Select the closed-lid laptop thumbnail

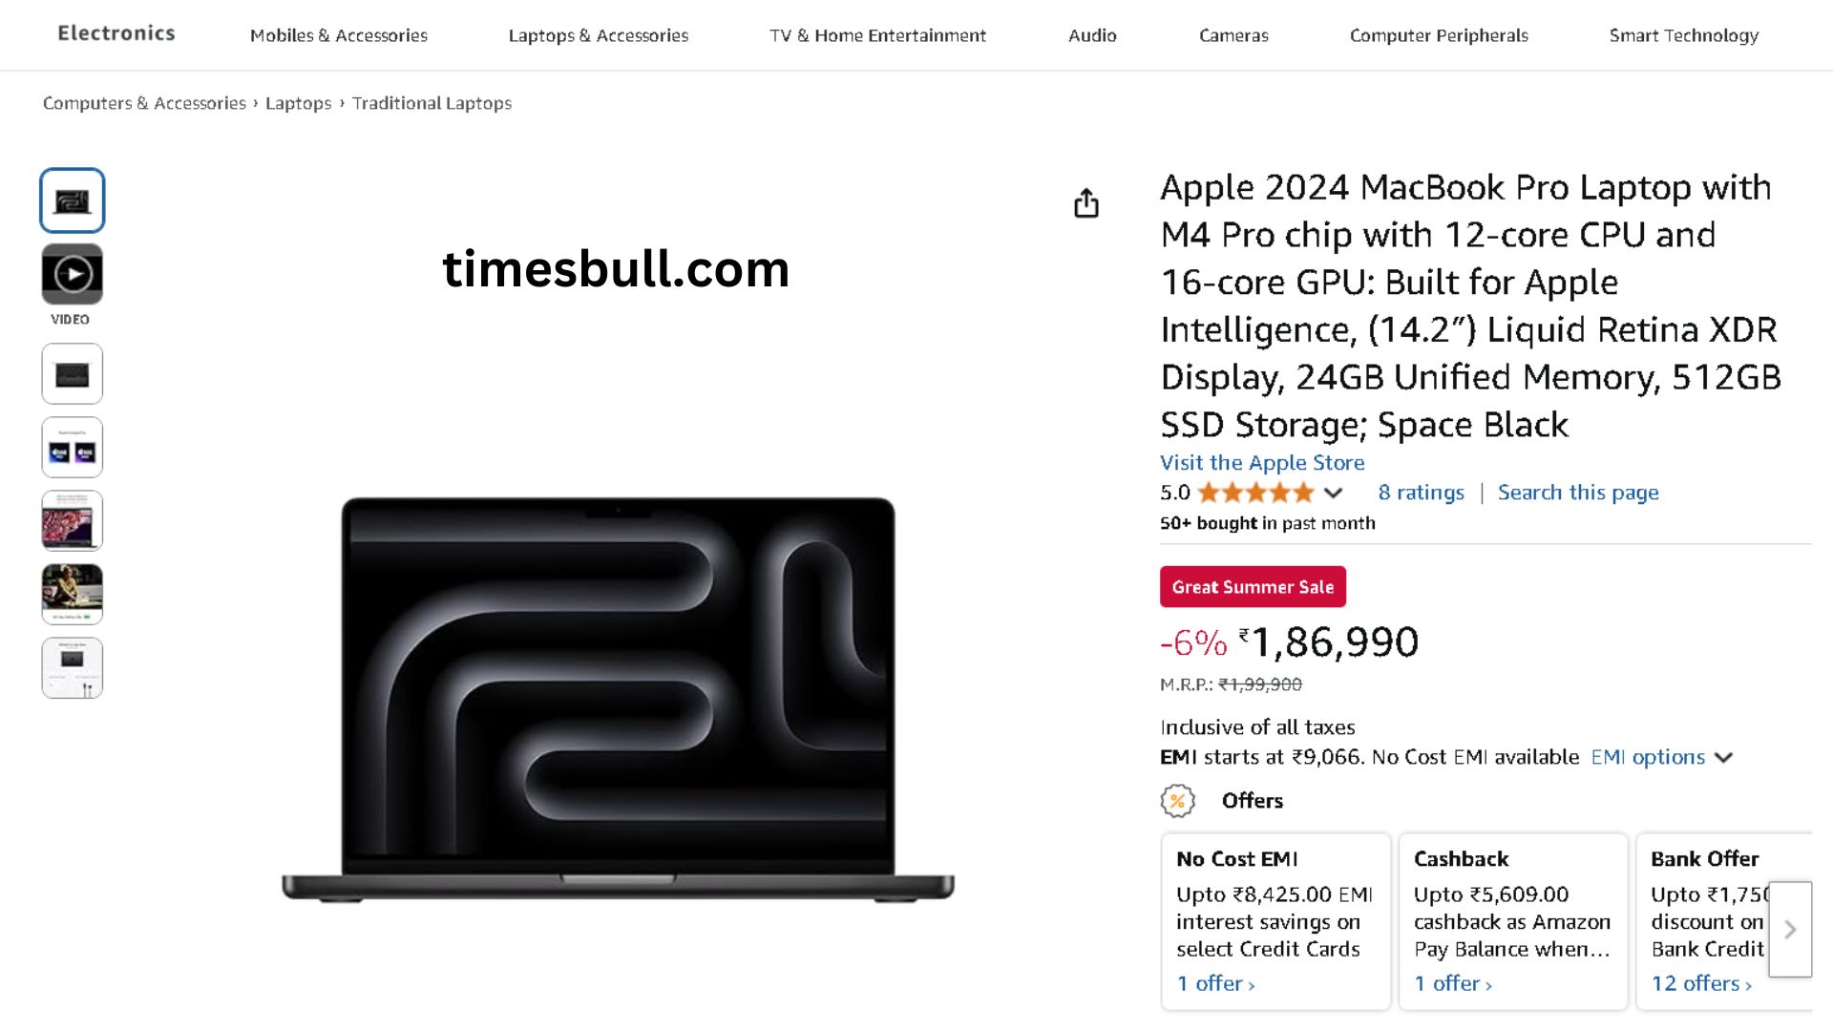73,374
